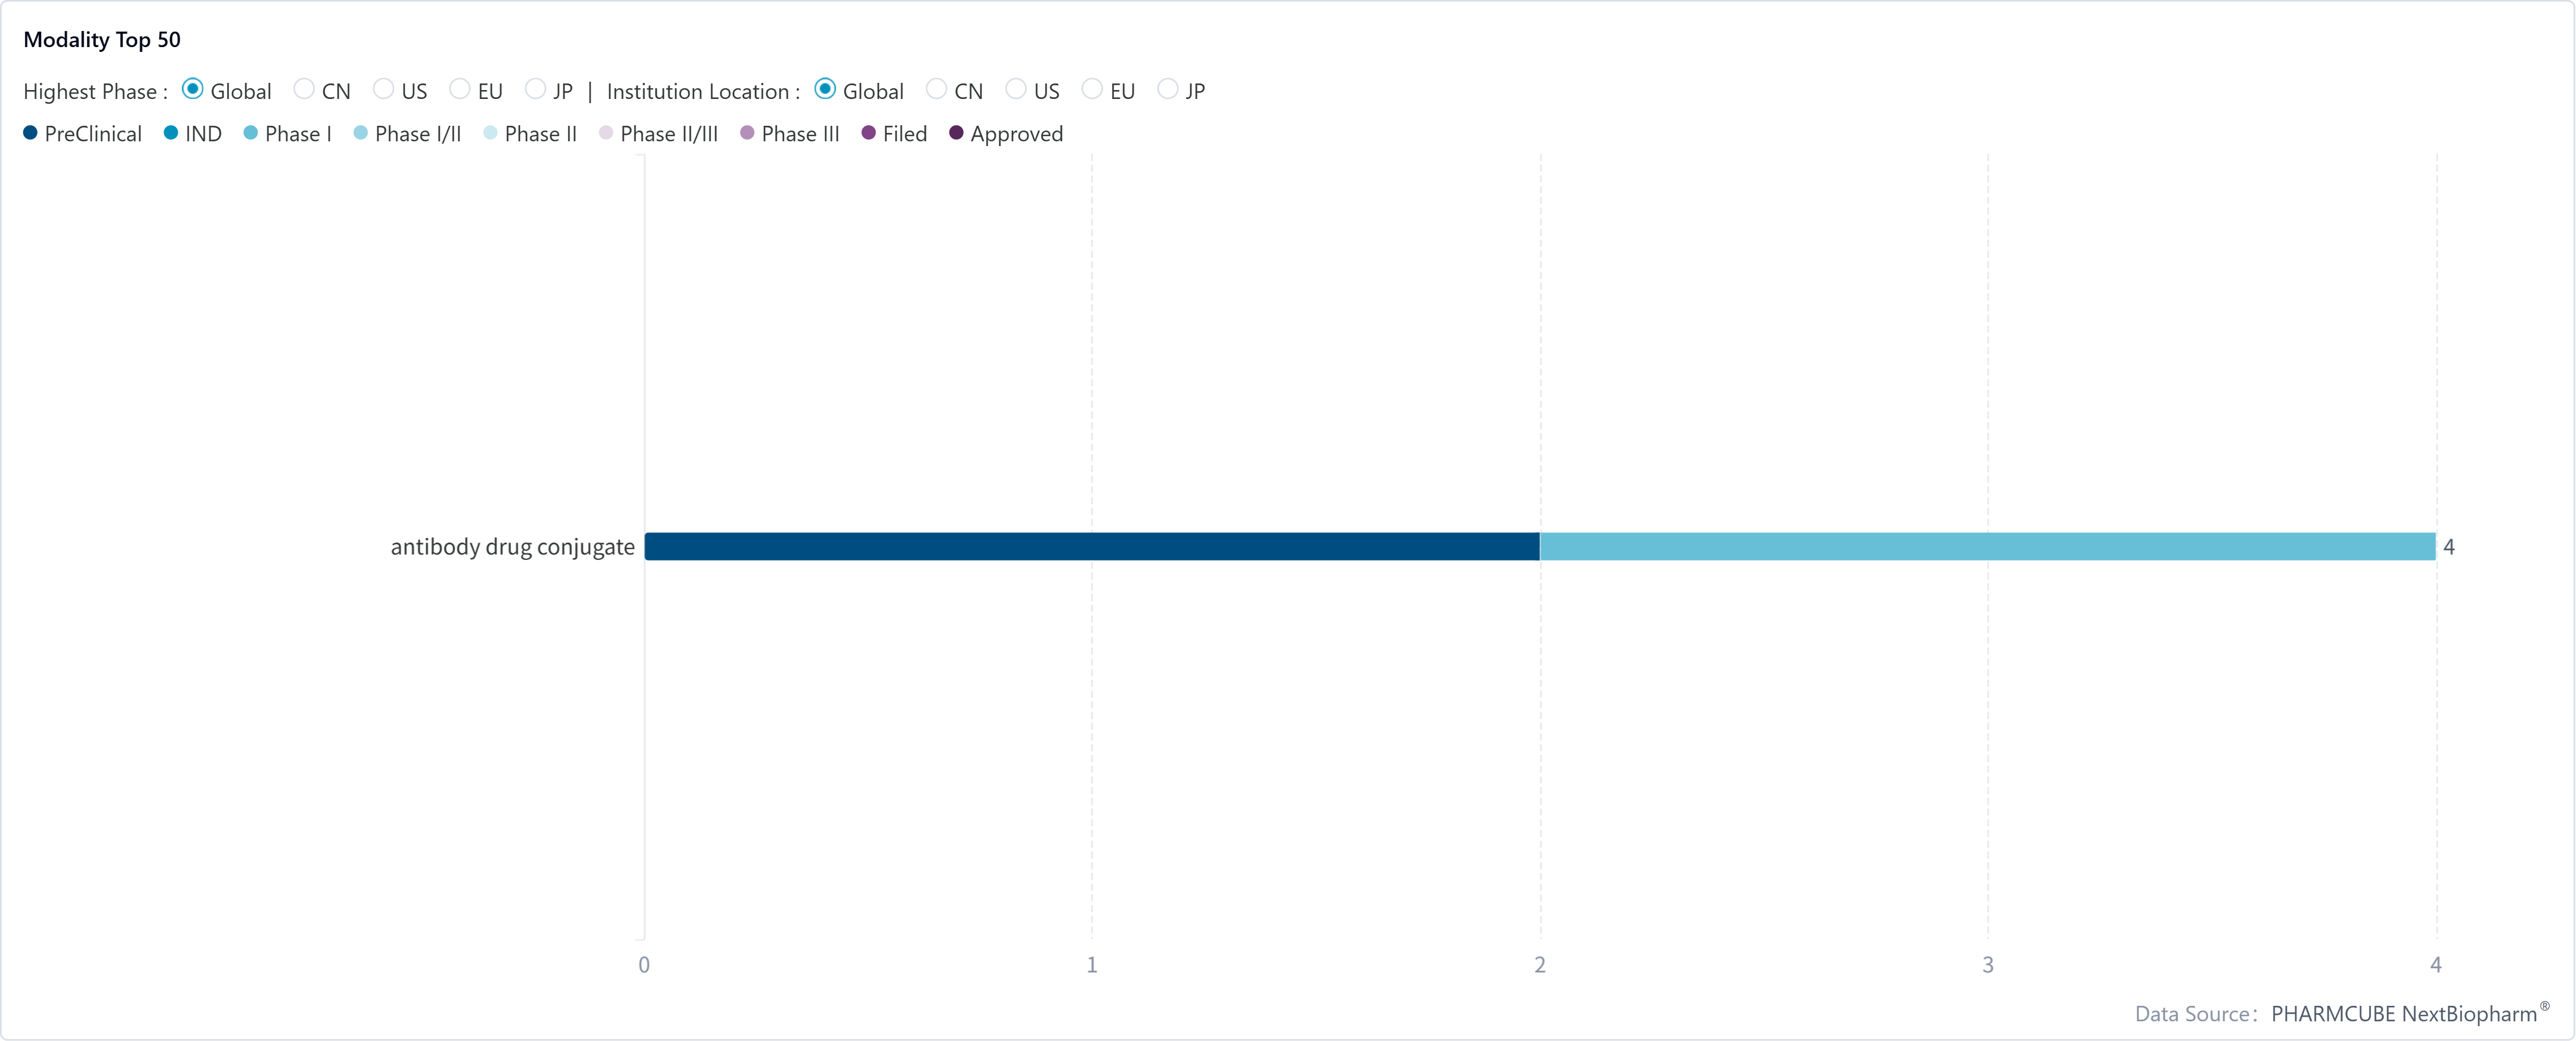Choose EU for Institution Location
2576x1041 pixels.
[1092, 90]
